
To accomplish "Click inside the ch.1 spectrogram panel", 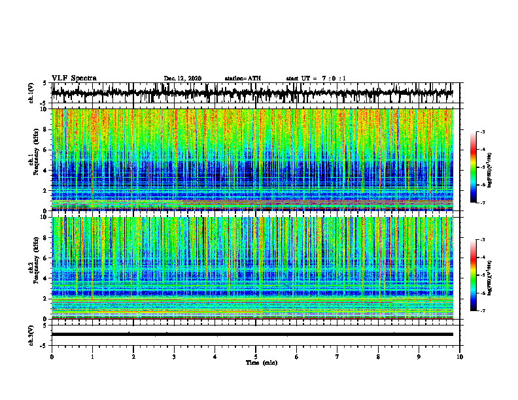I will [x=252, y=159].
